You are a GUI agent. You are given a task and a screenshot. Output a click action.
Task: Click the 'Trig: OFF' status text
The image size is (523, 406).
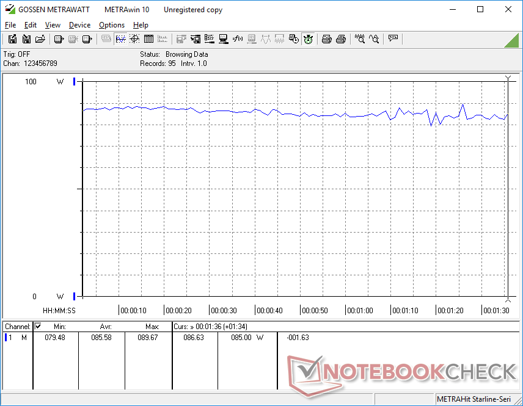click(x=16, y=54)
